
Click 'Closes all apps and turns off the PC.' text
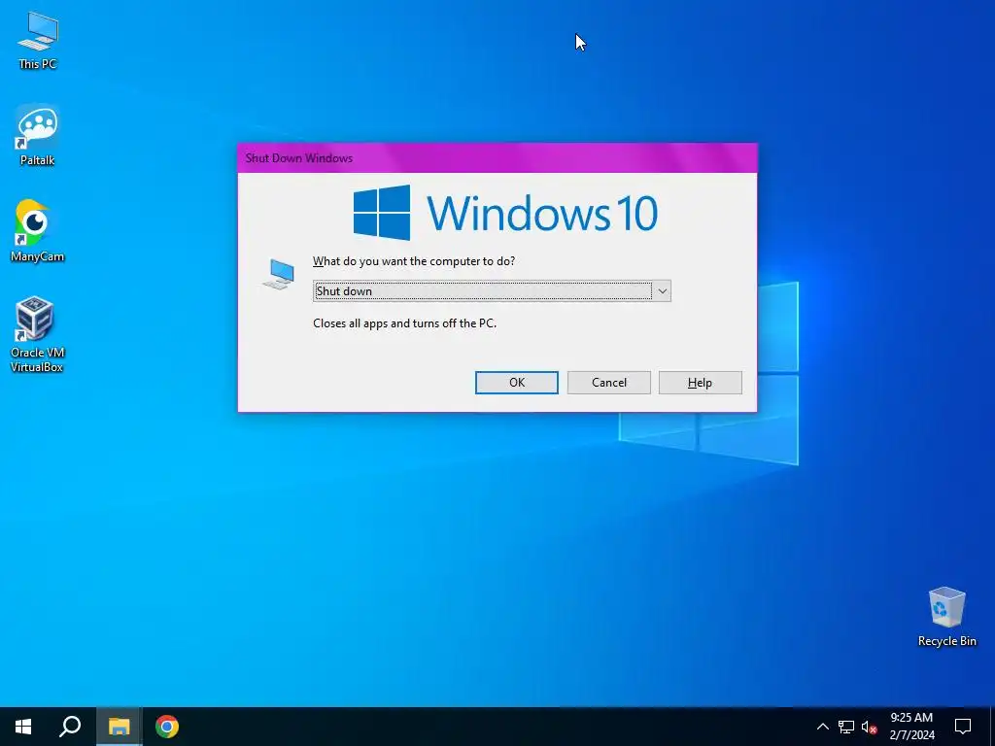click(405, 323)
